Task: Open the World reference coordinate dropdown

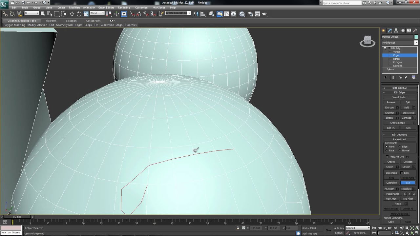Action: [x=97, y=13]
